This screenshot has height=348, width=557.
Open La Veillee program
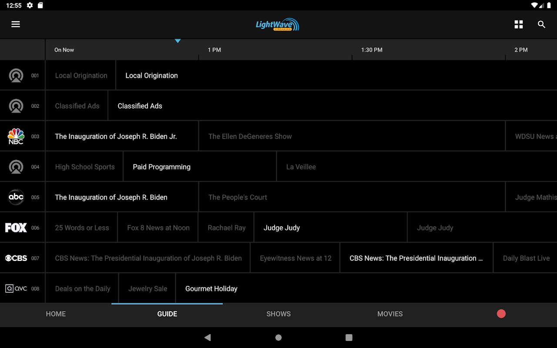(x=417, y=167)
